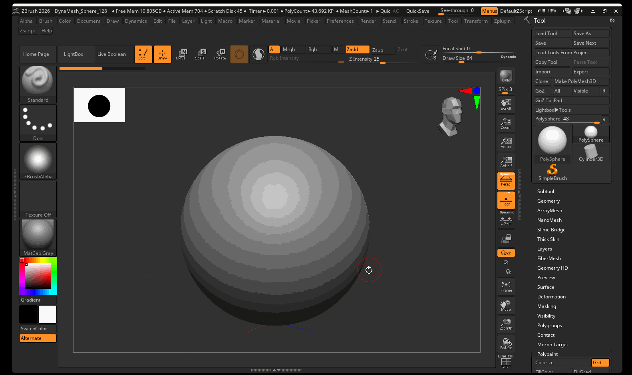Viewport: 632px width, 375px height.
Task: Expand the Geometry subpalette
Action: click(x=548, y=201)
